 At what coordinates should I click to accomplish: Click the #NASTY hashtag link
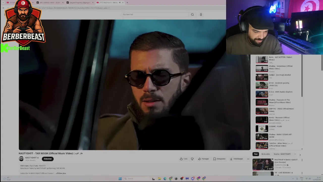click(42, 166)
